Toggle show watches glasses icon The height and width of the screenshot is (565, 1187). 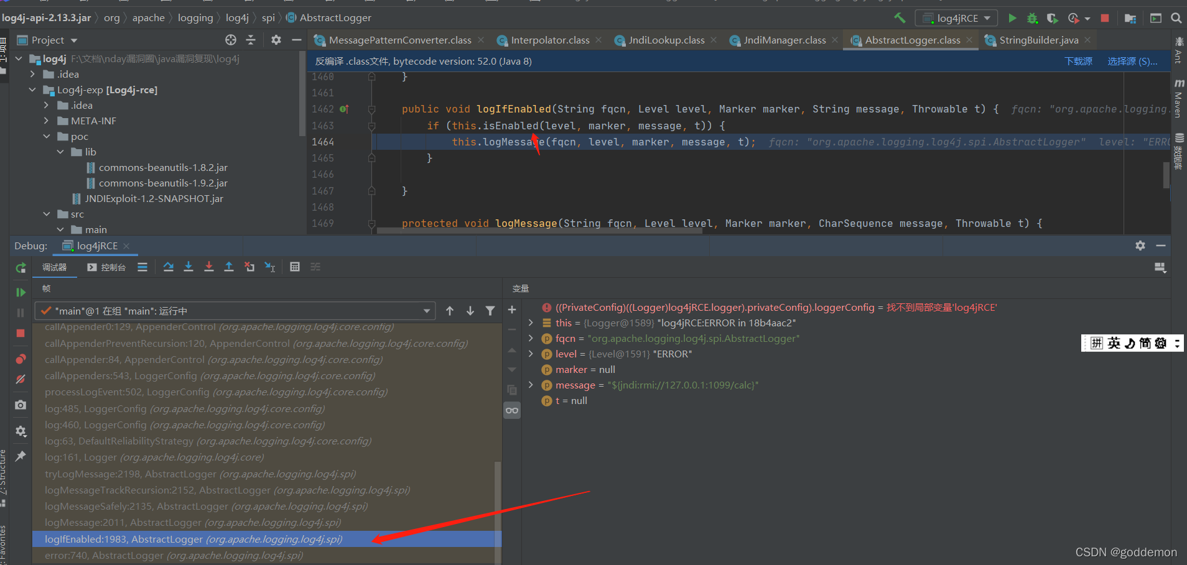pos(512,410)
